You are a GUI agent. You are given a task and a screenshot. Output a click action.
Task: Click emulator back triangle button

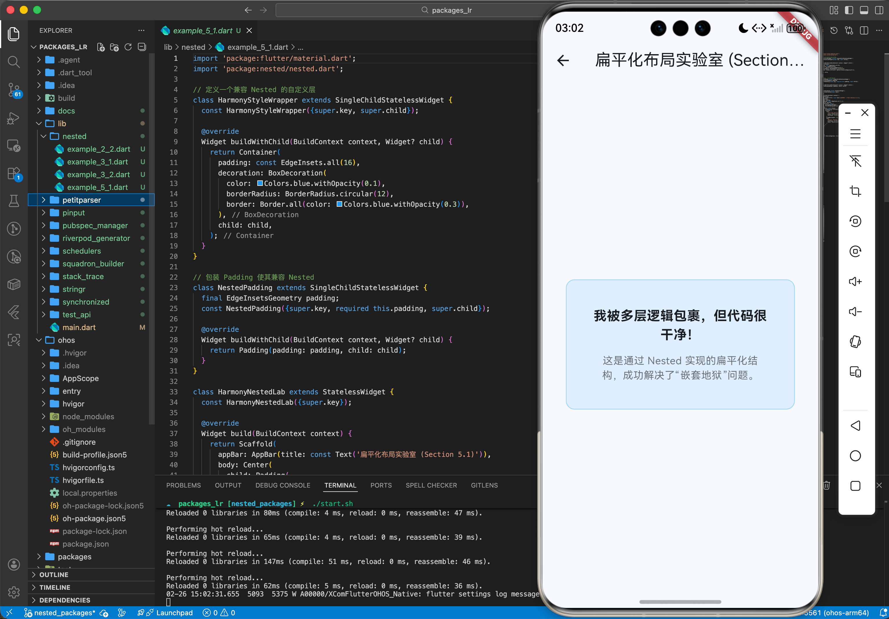click(x=855, y=426)
